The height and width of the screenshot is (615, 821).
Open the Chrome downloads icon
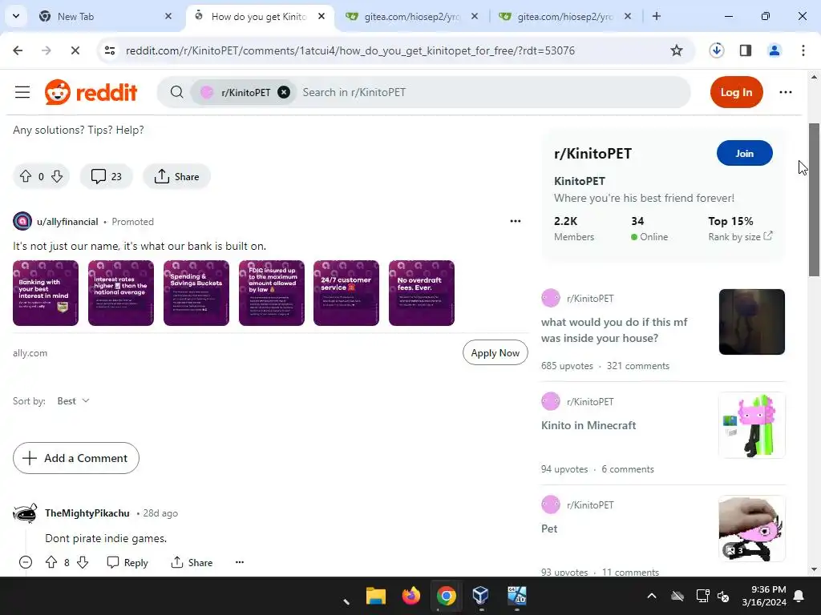tap(717, 50)
